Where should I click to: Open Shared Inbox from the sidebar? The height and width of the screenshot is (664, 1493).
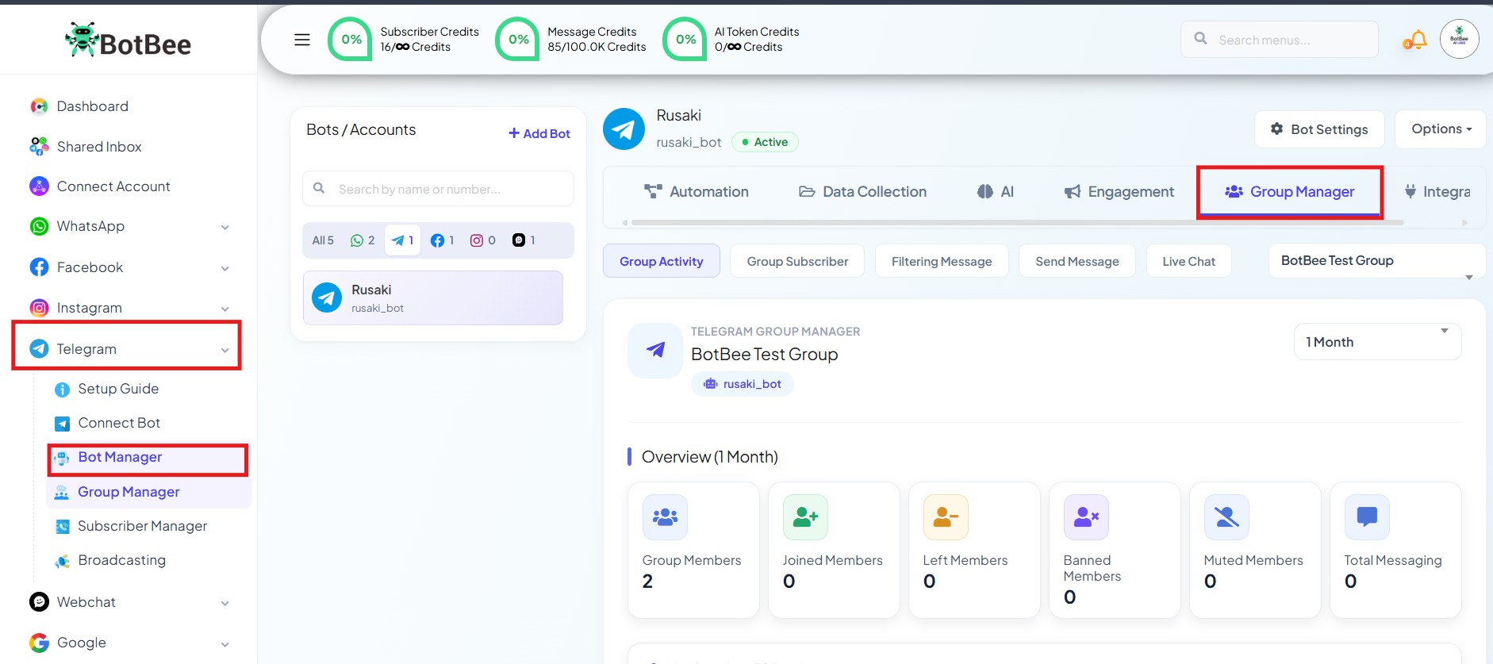99,147
